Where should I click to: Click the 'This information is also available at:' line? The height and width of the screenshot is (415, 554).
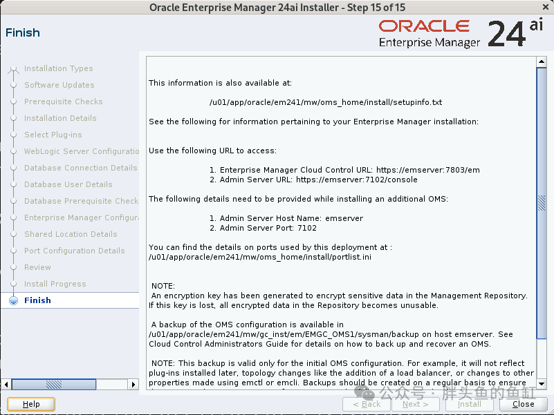tap(220, 83)
